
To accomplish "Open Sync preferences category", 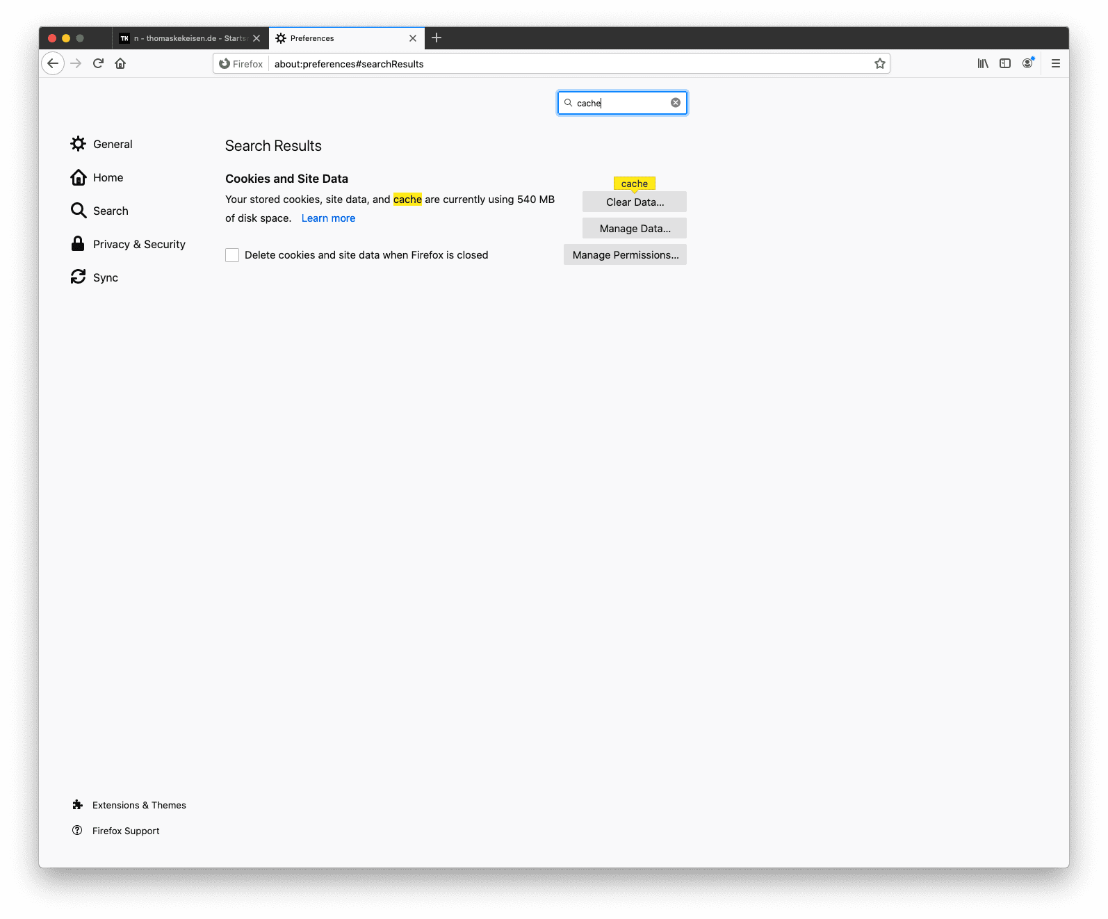I will 95,277.
